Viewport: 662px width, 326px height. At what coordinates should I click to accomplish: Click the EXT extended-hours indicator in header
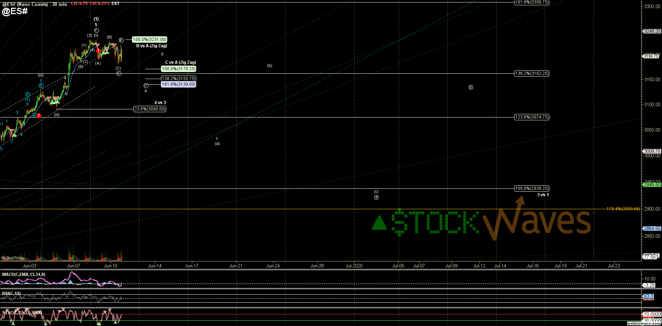(115, 4)
